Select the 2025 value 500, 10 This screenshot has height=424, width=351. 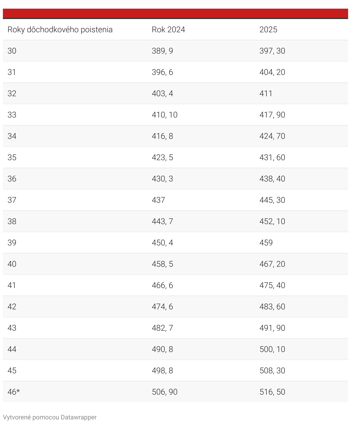(272, 349)
